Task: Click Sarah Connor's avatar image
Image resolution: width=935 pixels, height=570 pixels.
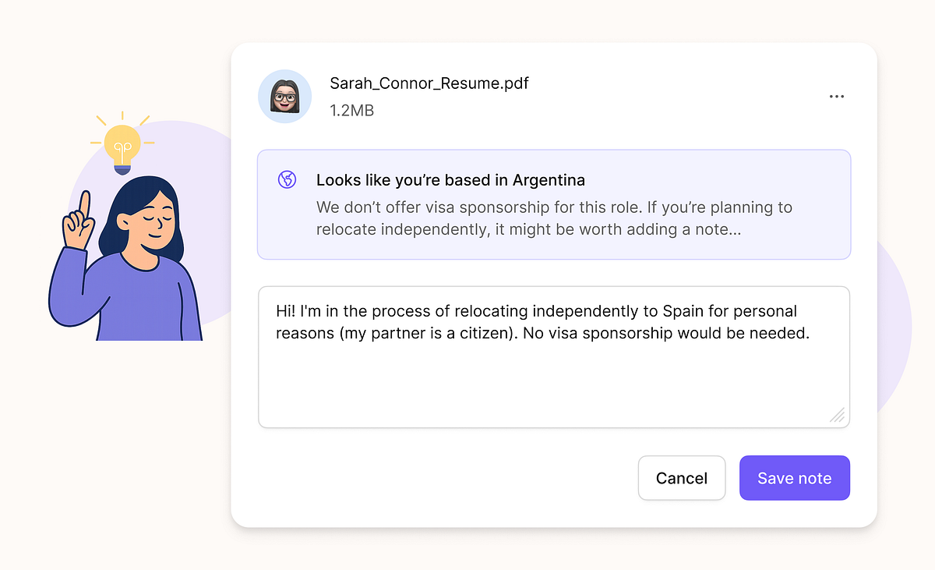Action: [285, 97]
